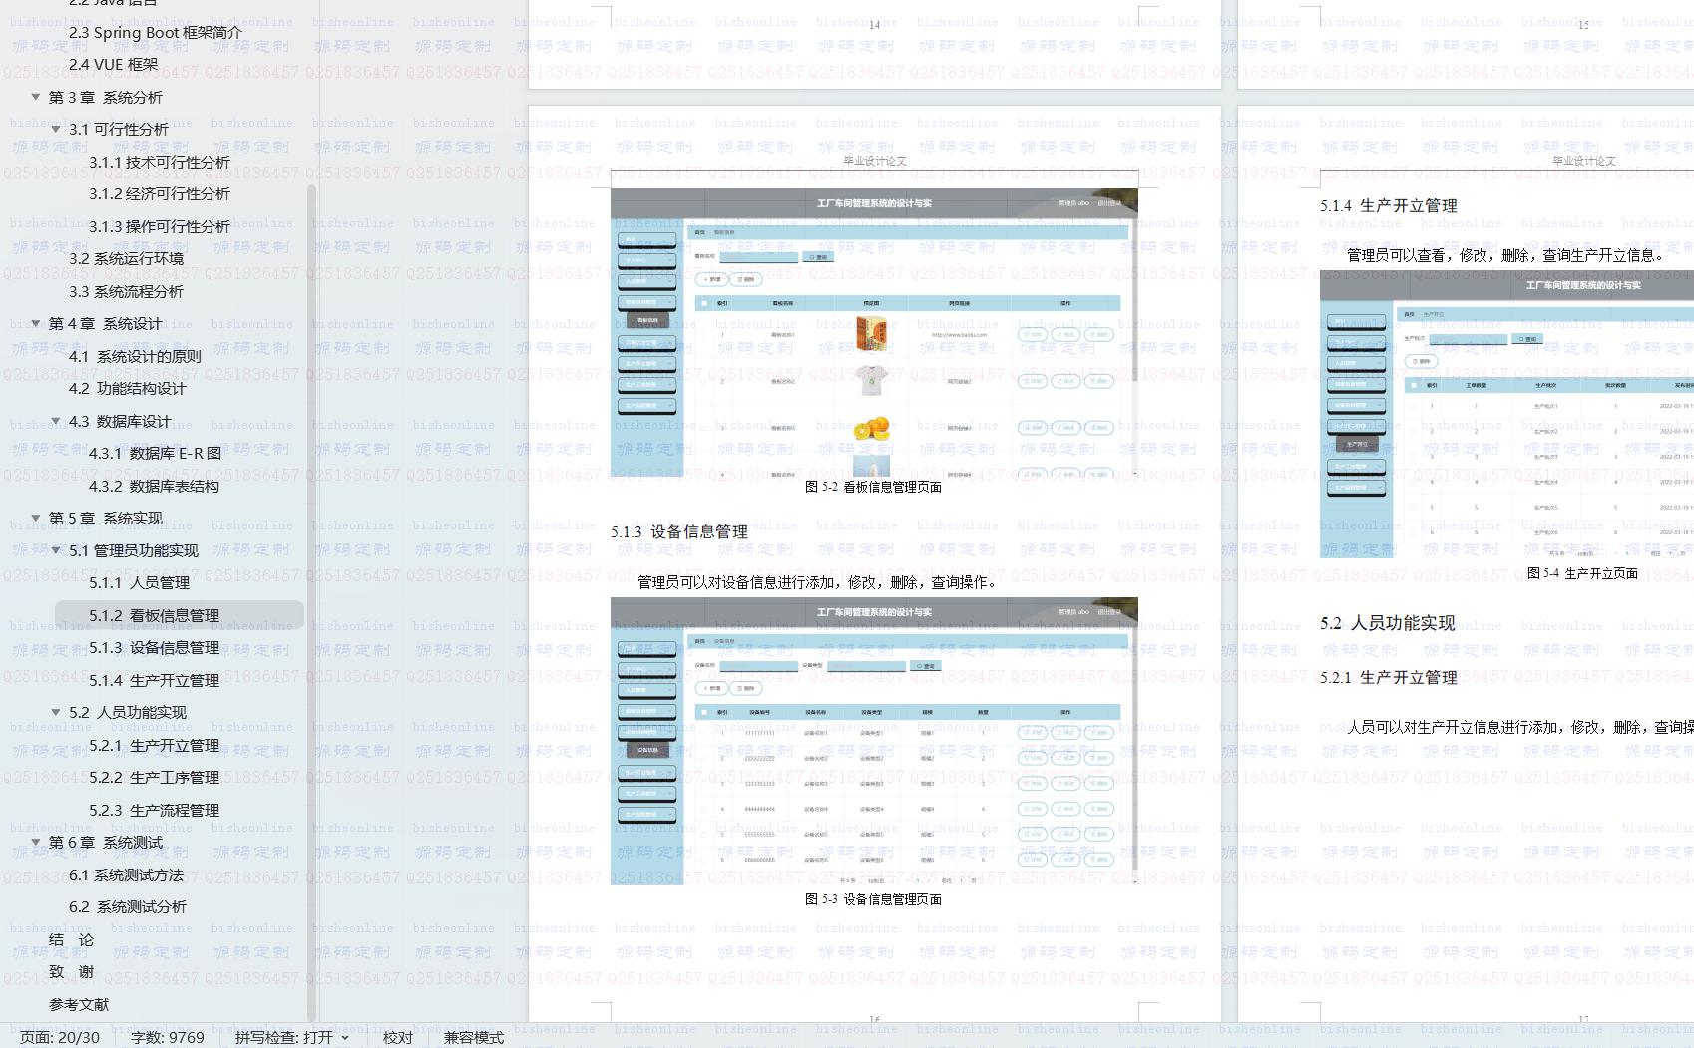The image size is (1694, 1048).
Task: Go to 结 论 section
Action: pos(71,939)
